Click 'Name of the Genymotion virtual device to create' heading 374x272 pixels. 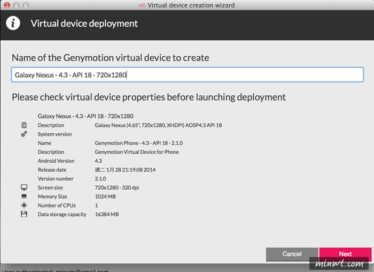(111, 58)
